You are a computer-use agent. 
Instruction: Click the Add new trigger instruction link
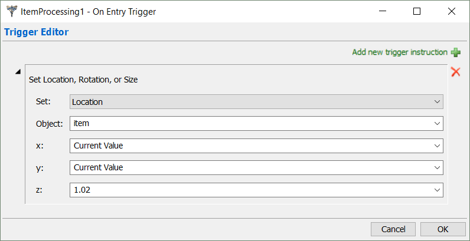[400, 52]
